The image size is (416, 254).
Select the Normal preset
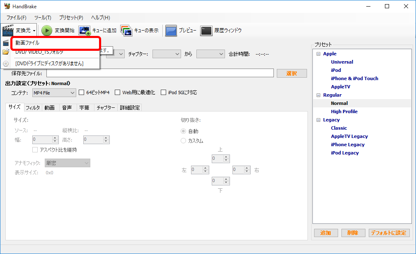click(x=339, y=103)
